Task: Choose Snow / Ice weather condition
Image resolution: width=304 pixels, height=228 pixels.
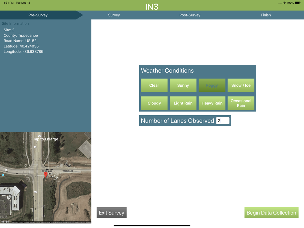Action: (241, 85)
